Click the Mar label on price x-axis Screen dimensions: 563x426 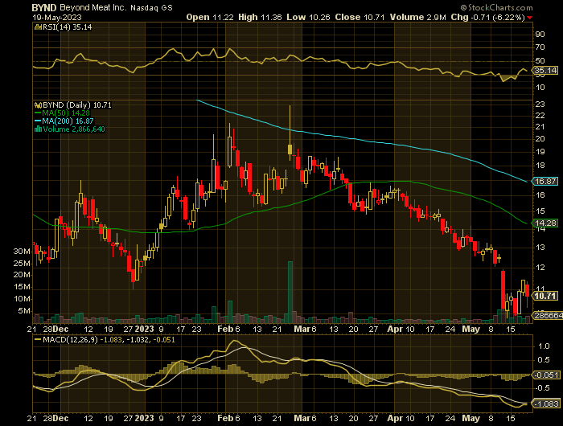tap(302, 329)
